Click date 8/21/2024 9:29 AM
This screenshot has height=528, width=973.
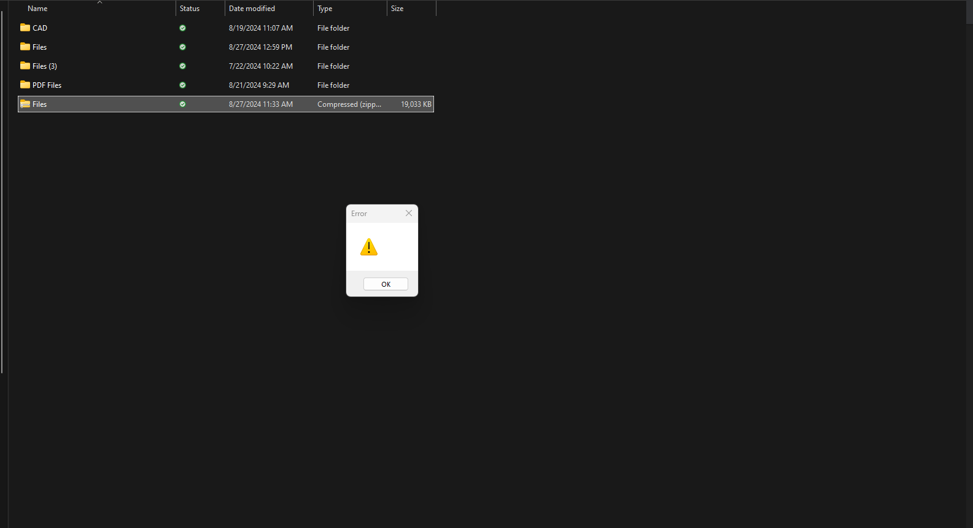tap(259, 85)
